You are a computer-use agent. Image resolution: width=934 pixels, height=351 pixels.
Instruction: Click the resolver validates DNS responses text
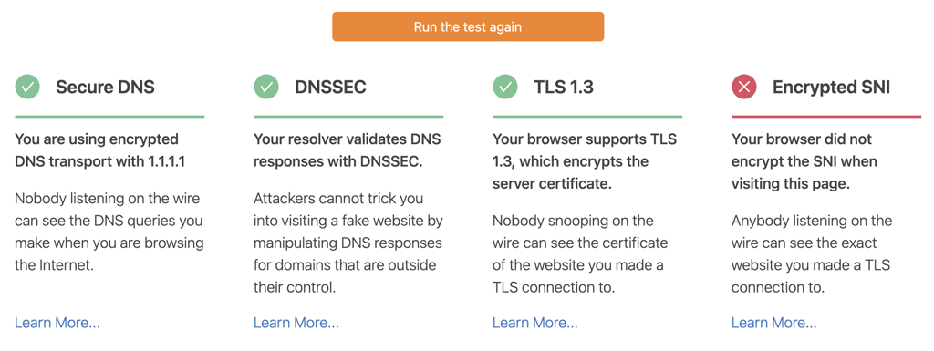(x=348, y=150)
